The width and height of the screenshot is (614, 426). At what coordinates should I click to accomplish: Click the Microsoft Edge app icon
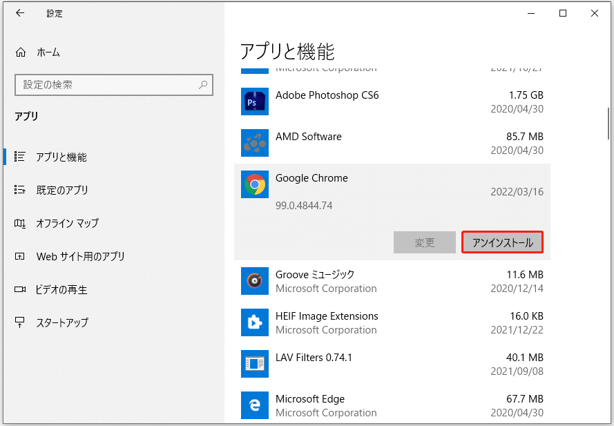[x=255, y=405]
